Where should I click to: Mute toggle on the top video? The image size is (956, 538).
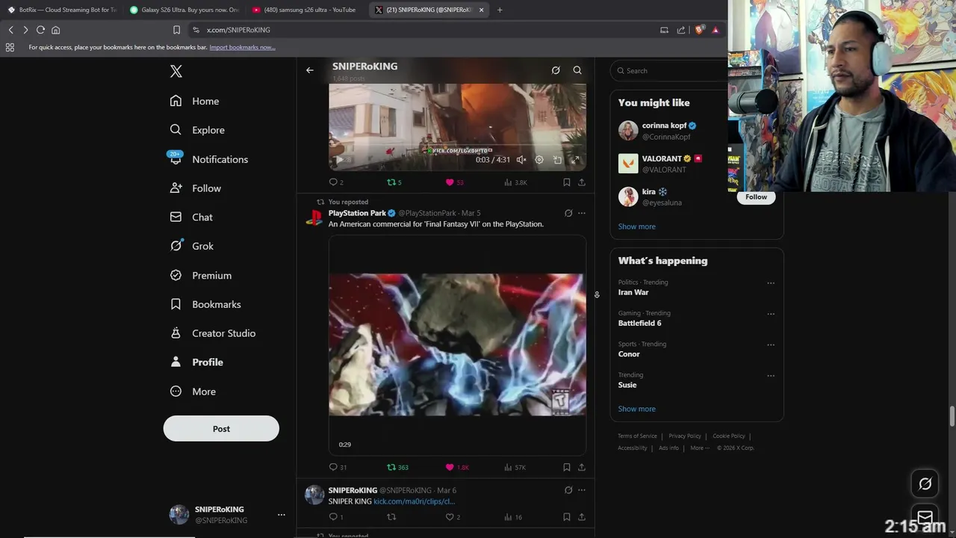click(521, 160)
